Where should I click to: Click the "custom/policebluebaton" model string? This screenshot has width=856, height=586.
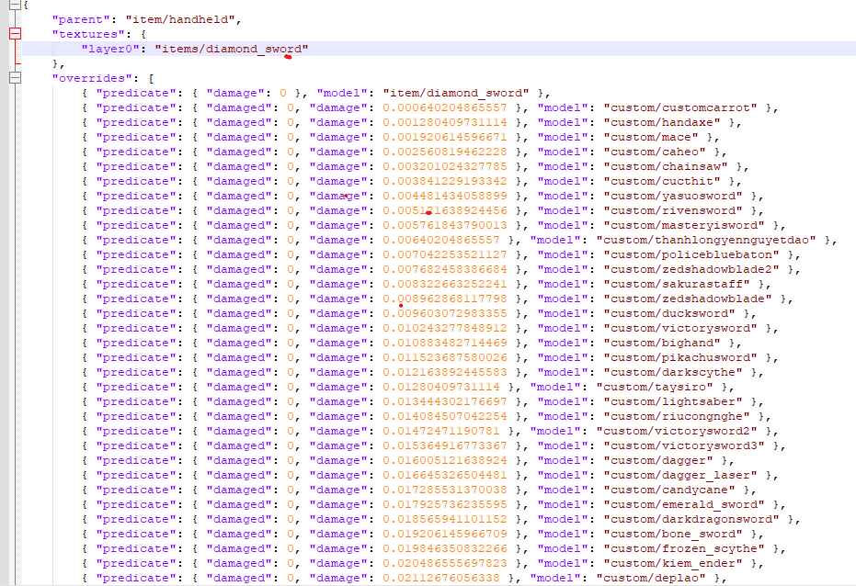tap(691, 255)
